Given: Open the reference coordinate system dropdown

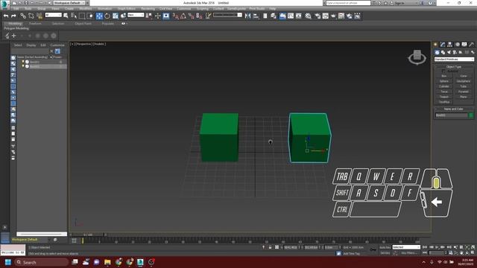Looking at the screenshot, I should coord(136,15).
